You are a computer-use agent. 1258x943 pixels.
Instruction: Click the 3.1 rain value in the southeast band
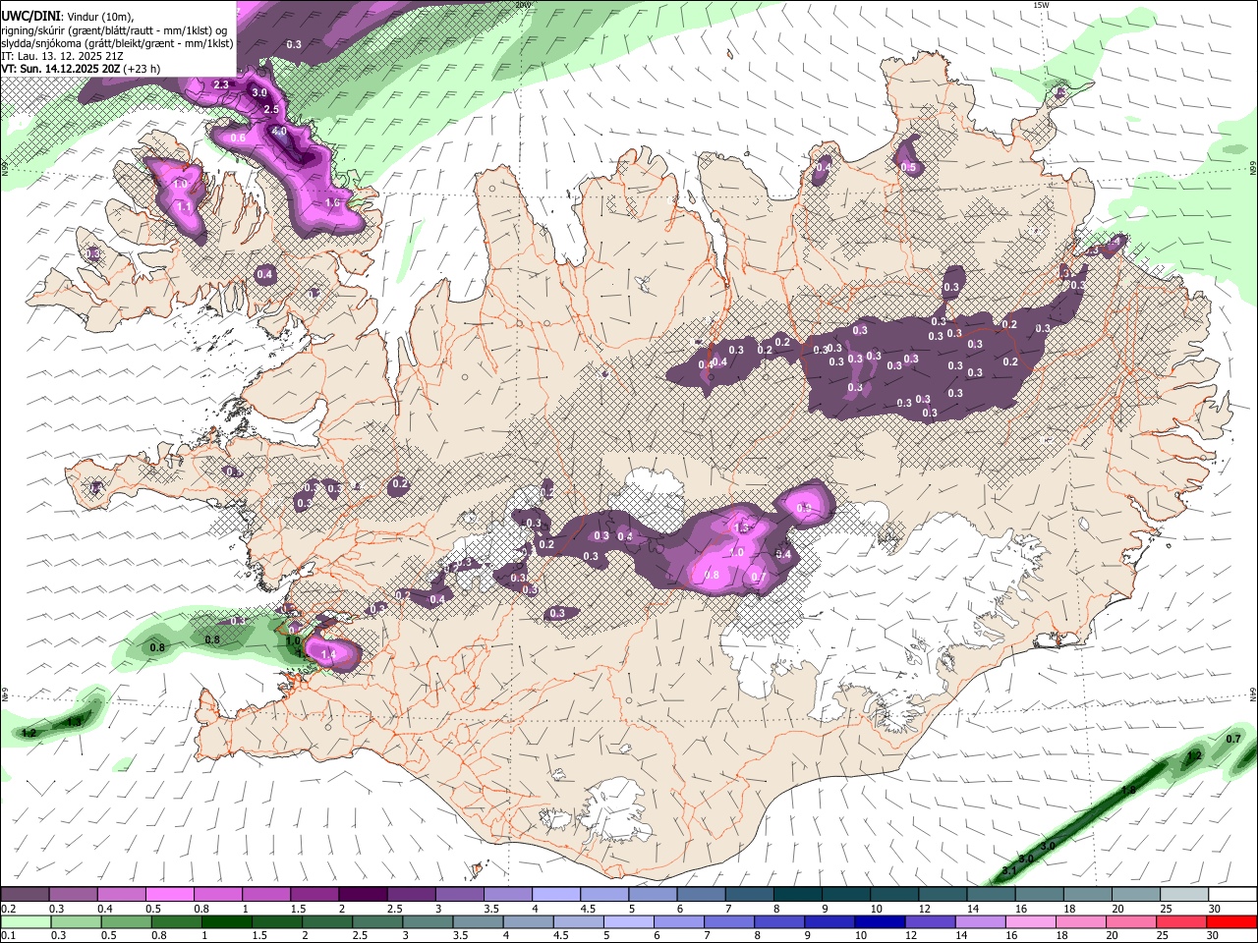(x=1009, y=871)
